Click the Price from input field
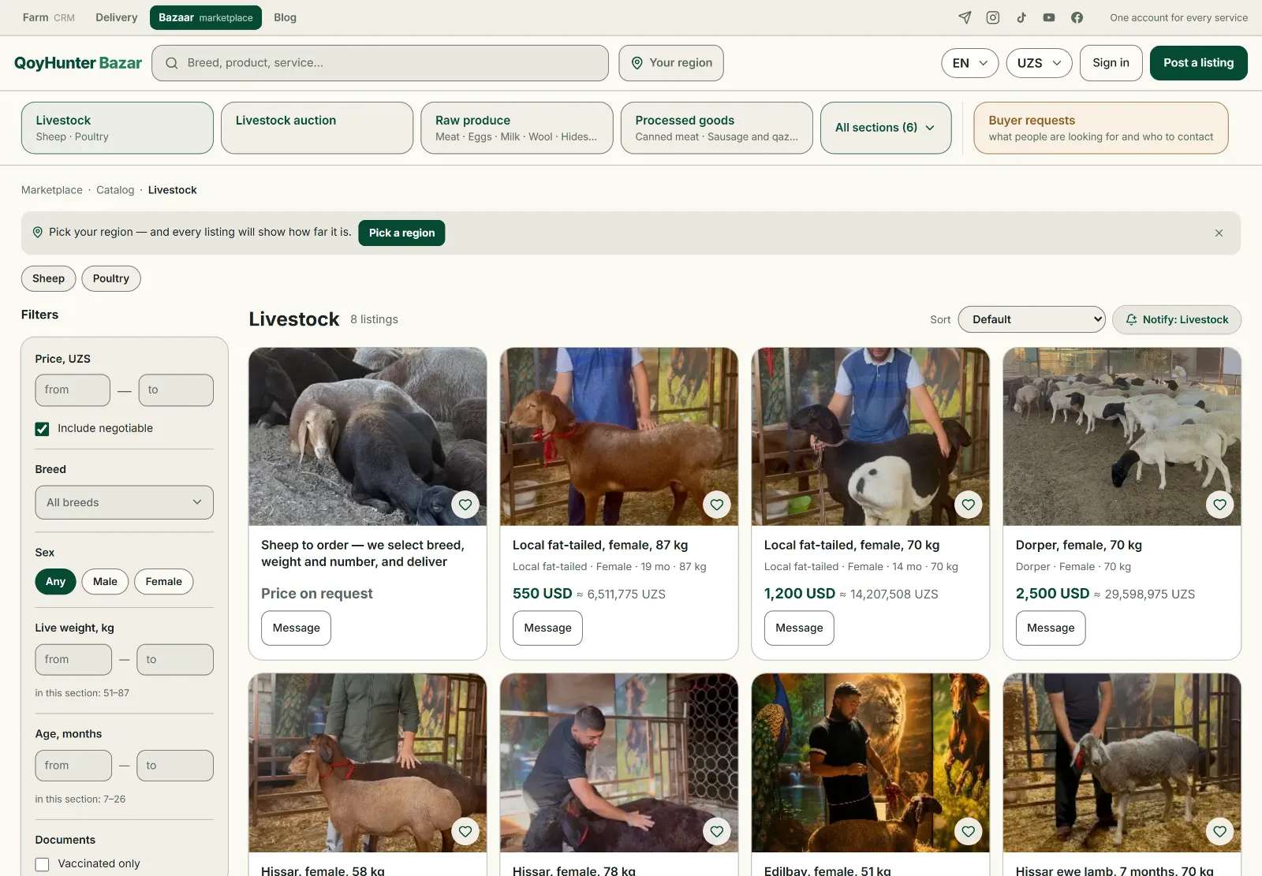 pyautogui.click(x=73, y=390)
